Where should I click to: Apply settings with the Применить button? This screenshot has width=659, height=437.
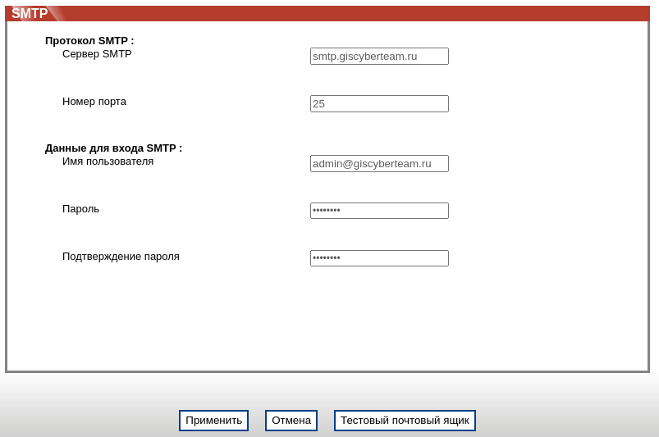213,421
